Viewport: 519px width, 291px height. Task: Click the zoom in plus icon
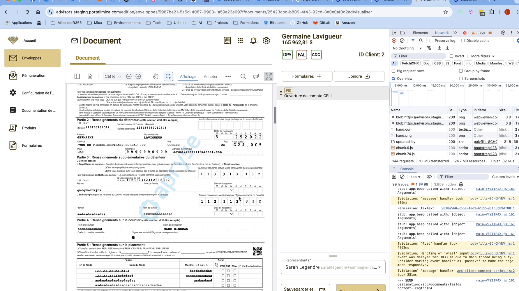[x=138, y=76]
